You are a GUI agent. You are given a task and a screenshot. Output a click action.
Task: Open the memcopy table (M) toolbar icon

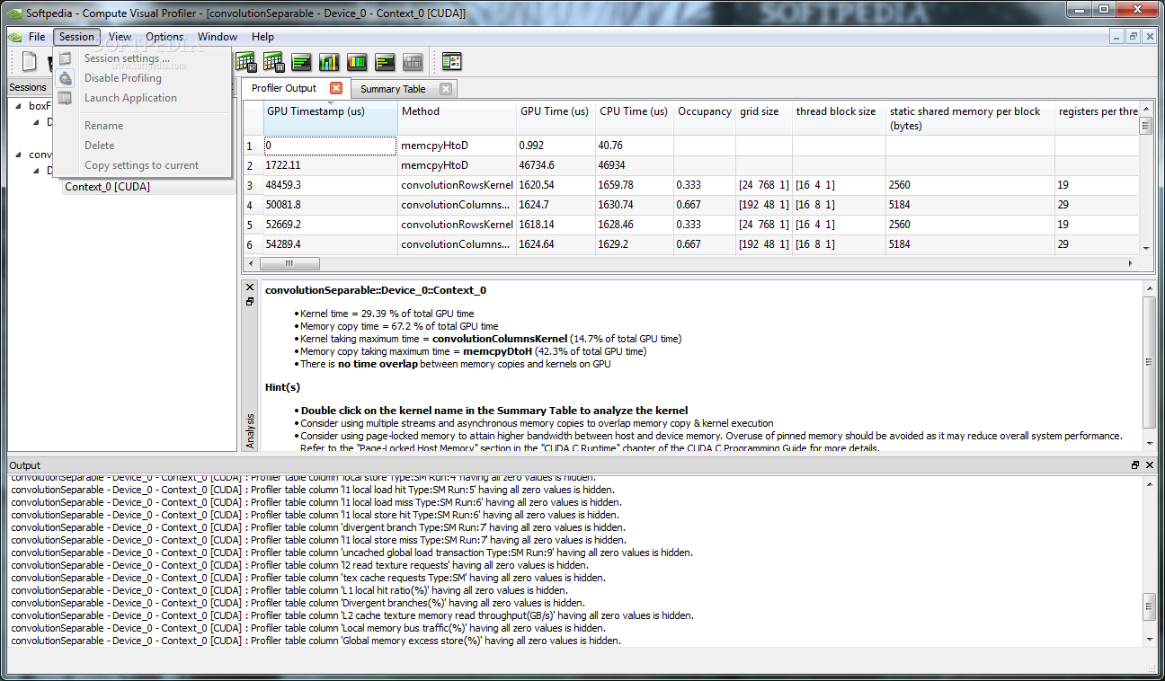point(274,62)
